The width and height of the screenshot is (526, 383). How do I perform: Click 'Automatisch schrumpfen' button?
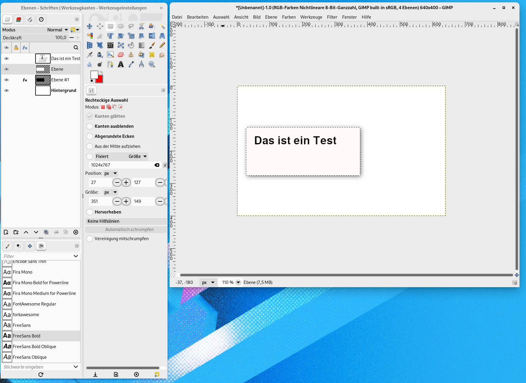tap(126, 230)
